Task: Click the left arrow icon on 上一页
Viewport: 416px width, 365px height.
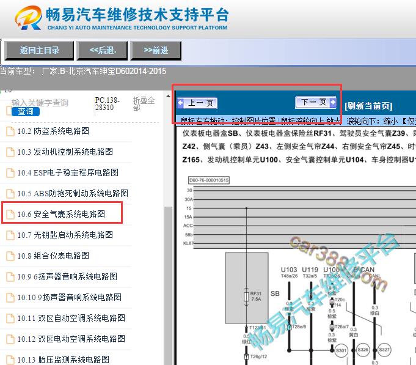Action: tap(181, 103)
